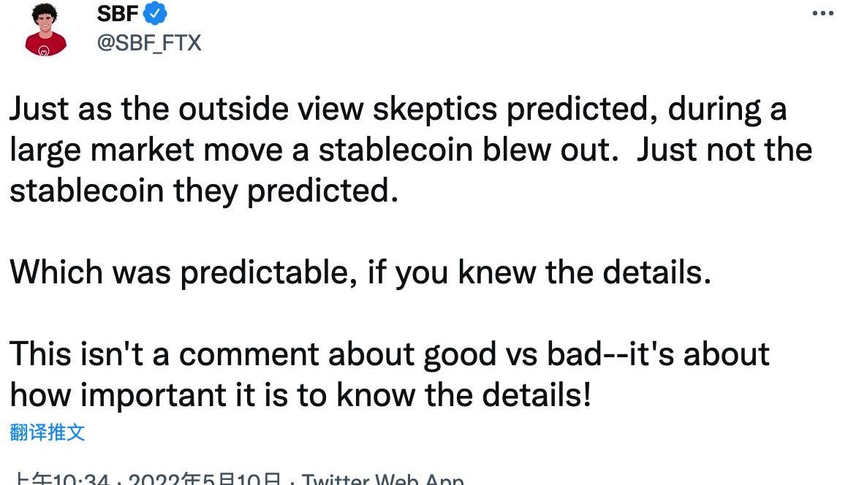Viewport: 848px width, 485px height.
Task: Select the line starting 'Just as the outside view'
Action: coord(398,110)
